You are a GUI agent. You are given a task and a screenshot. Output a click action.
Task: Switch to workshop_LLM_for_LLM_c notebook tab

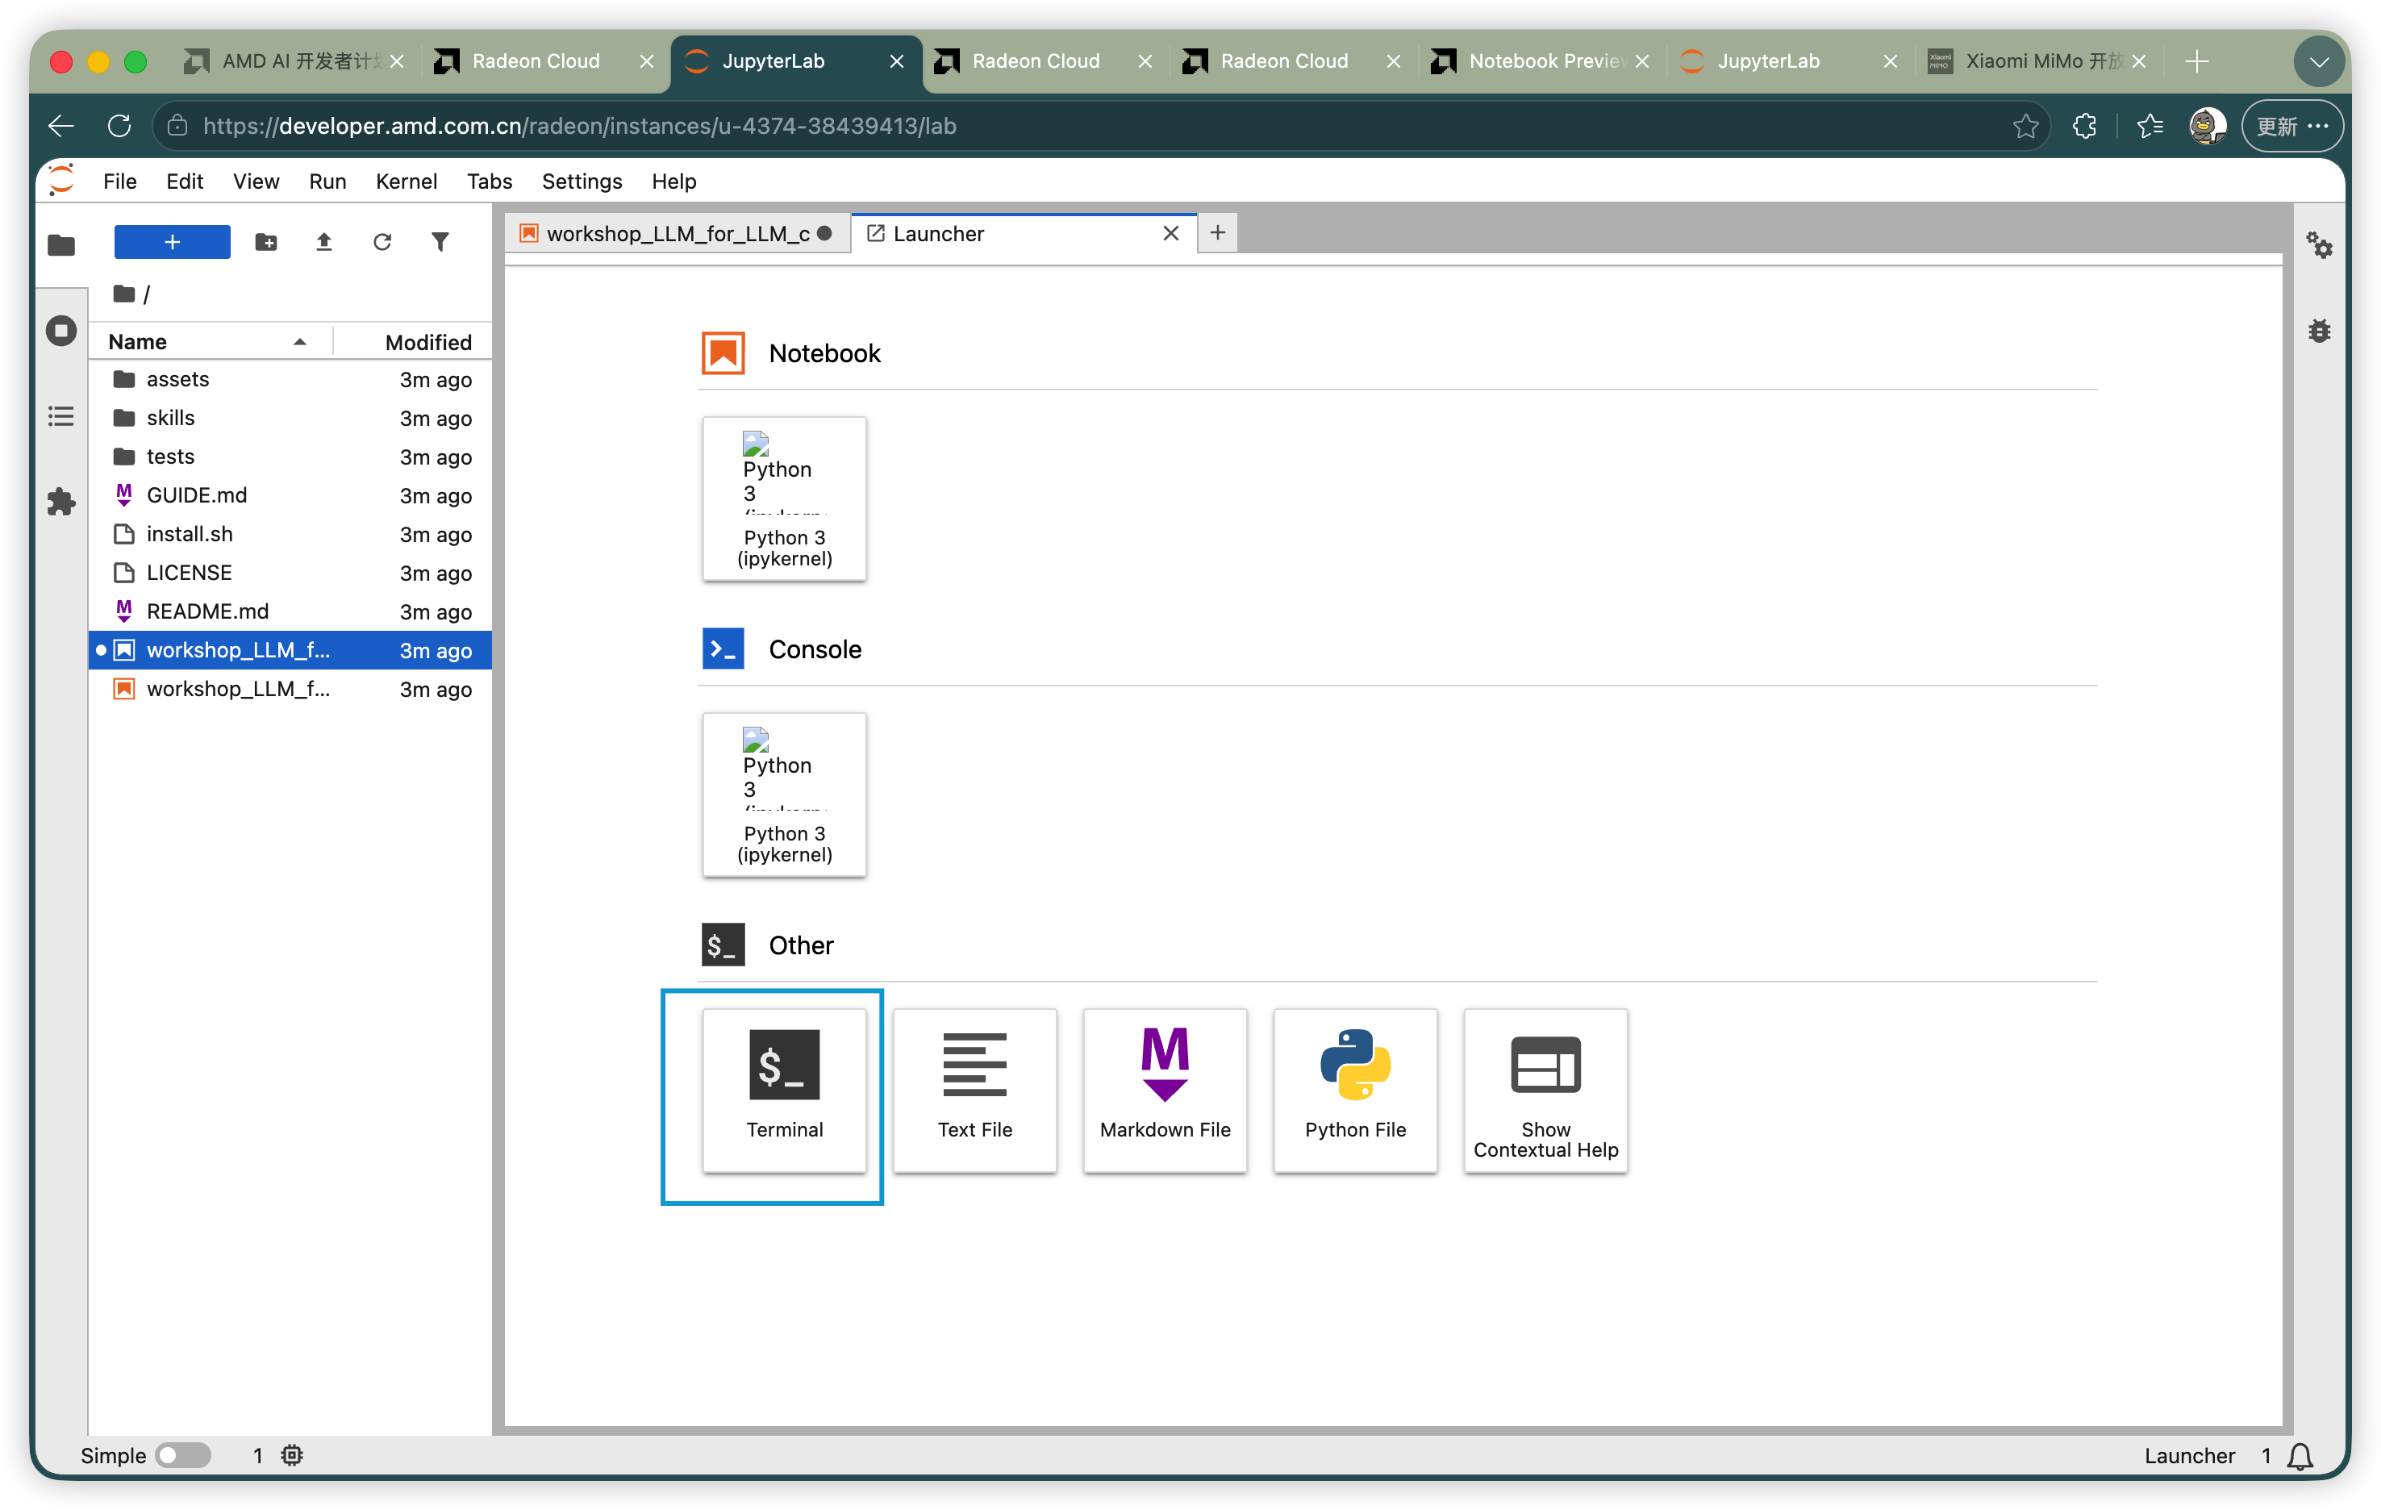tap(678, 233)
